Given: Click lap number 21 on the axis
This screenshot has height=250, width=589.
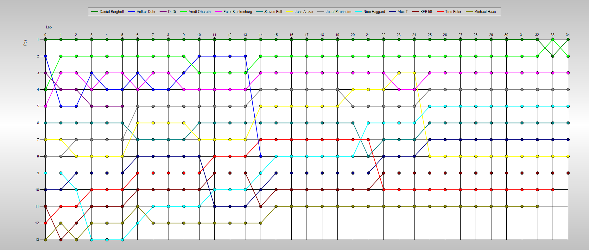Looking at the screenshot, I should (368, 35).
